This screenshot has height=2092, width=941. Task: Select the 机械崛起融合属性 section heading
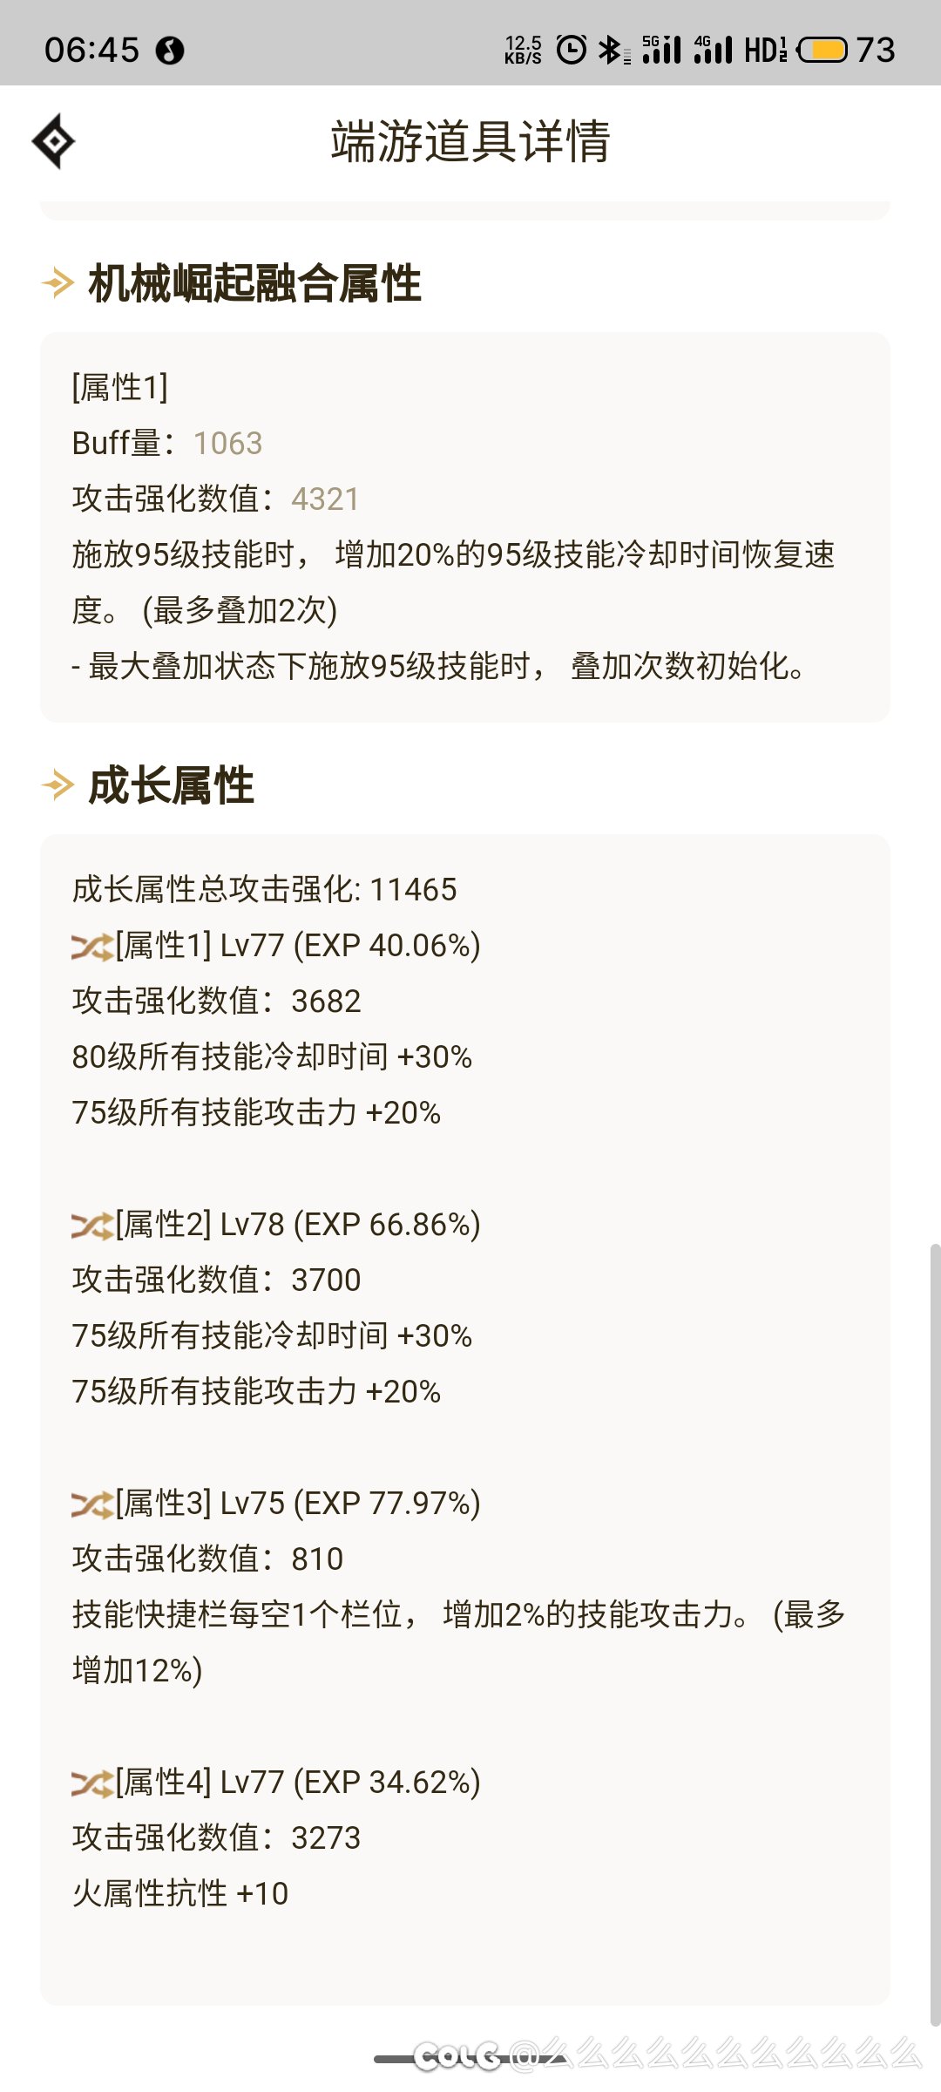tap(254, 283)
